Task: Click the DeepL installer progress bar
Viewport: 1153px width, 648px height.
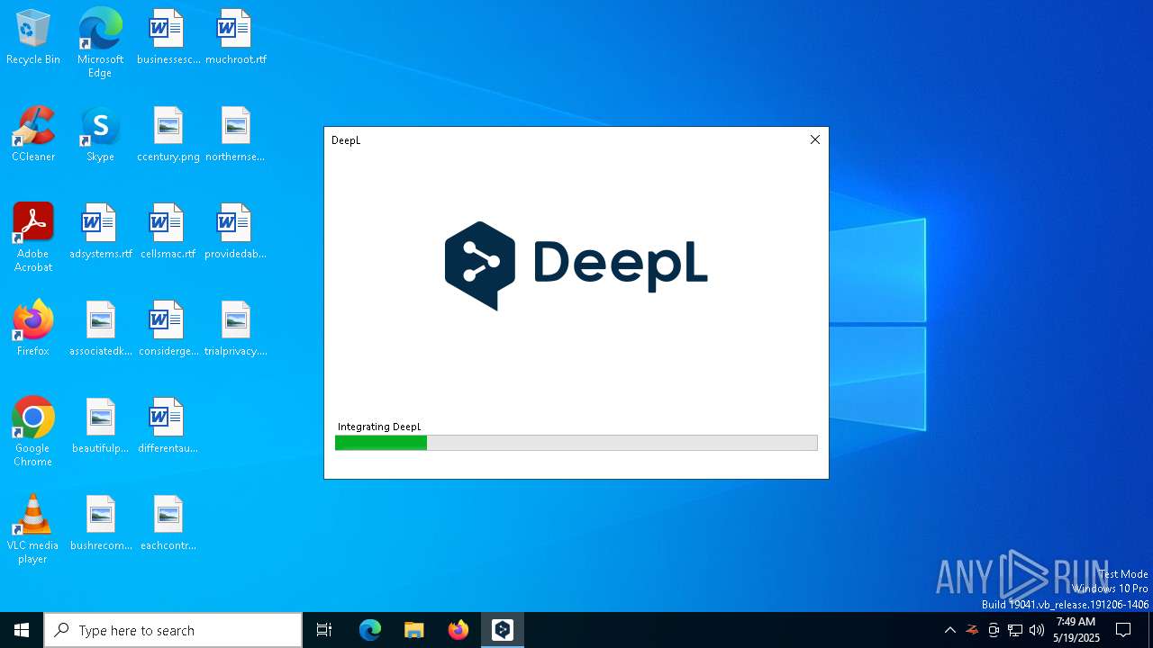Action: click(x=576, y=443)
